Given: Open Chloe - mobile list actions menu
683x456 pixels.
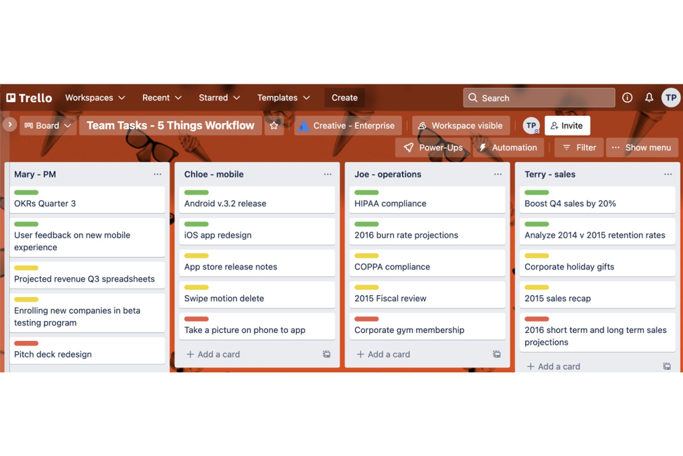Looking at the screenshot, I should point(328,174).
